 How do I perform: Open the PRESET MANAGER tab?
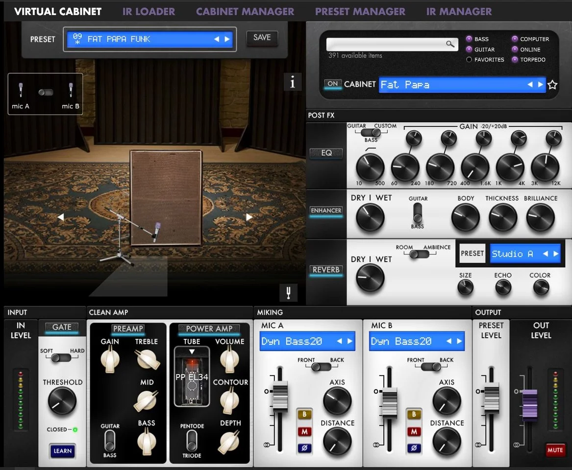point(360,11)
